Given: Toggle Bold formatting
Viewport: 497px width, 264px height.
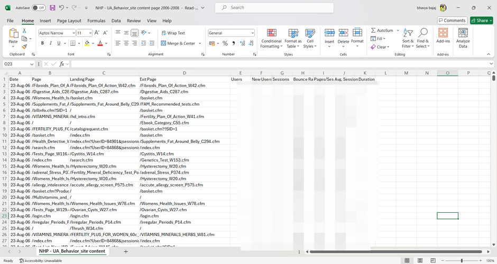Looking at the screenshot, I should pos(43,43).
